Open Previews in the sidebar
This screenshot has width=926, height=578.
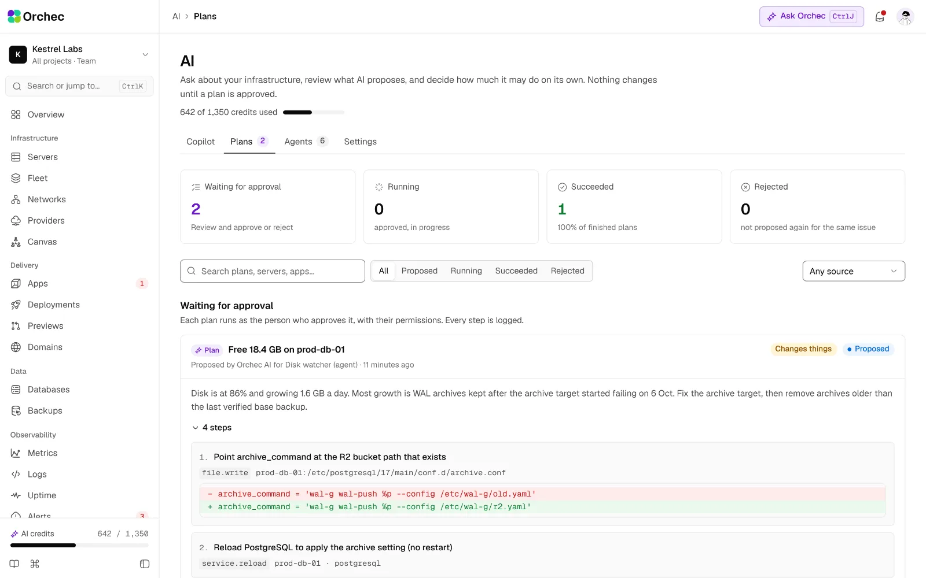[79, 326]
